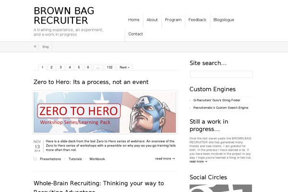Open G-Recruiters' Guru's String Finder link

217,100
